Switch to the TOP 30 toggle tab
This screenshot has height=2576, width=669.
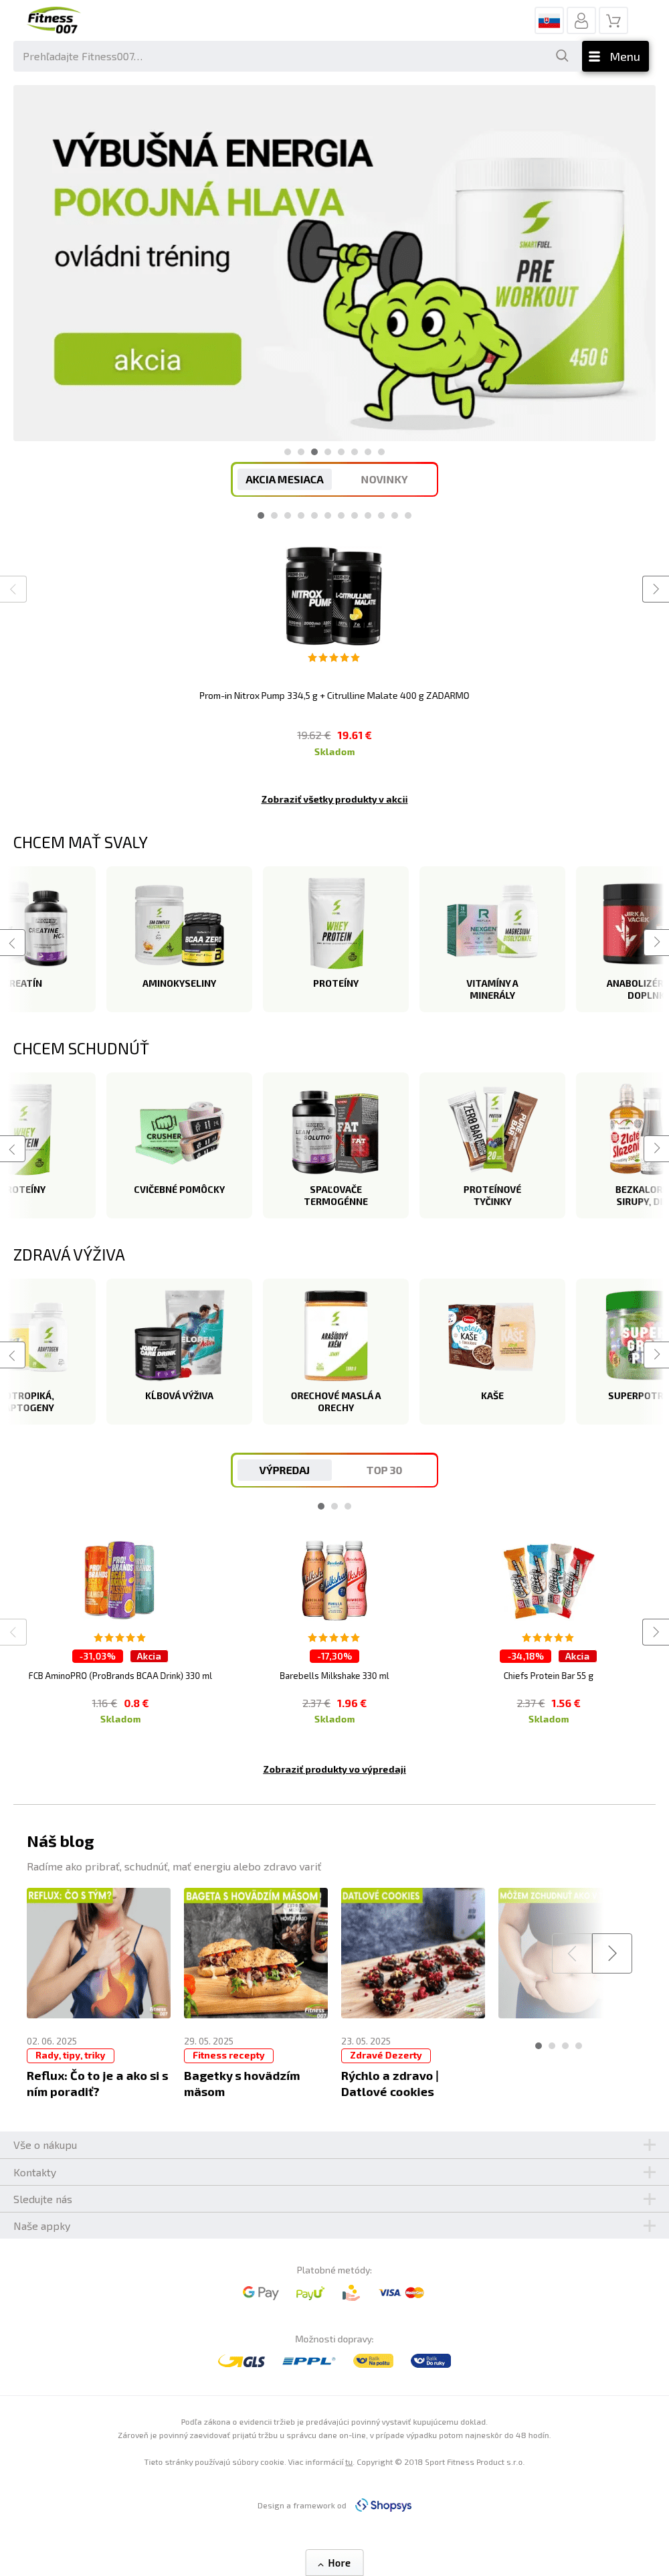[x=384, y=1470]
